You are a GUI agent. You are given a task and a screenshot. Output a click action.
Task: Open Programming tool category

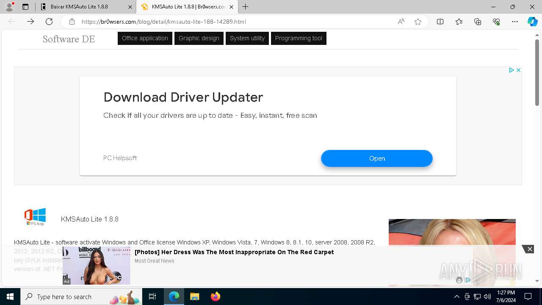pyautogui.click(x=299, y=38)
